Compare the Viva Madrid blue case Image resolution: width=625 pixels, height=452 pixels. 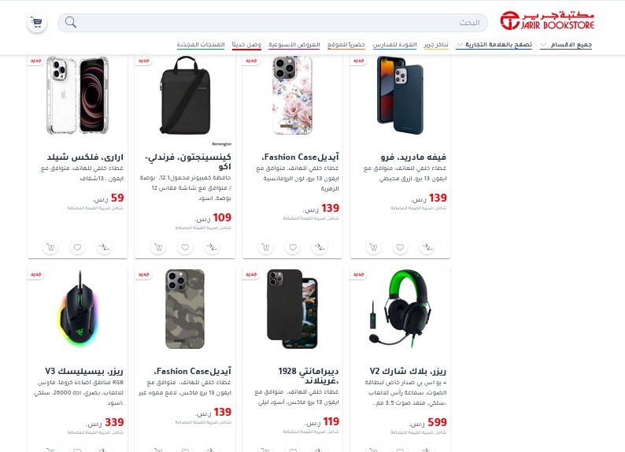[427, 247]
